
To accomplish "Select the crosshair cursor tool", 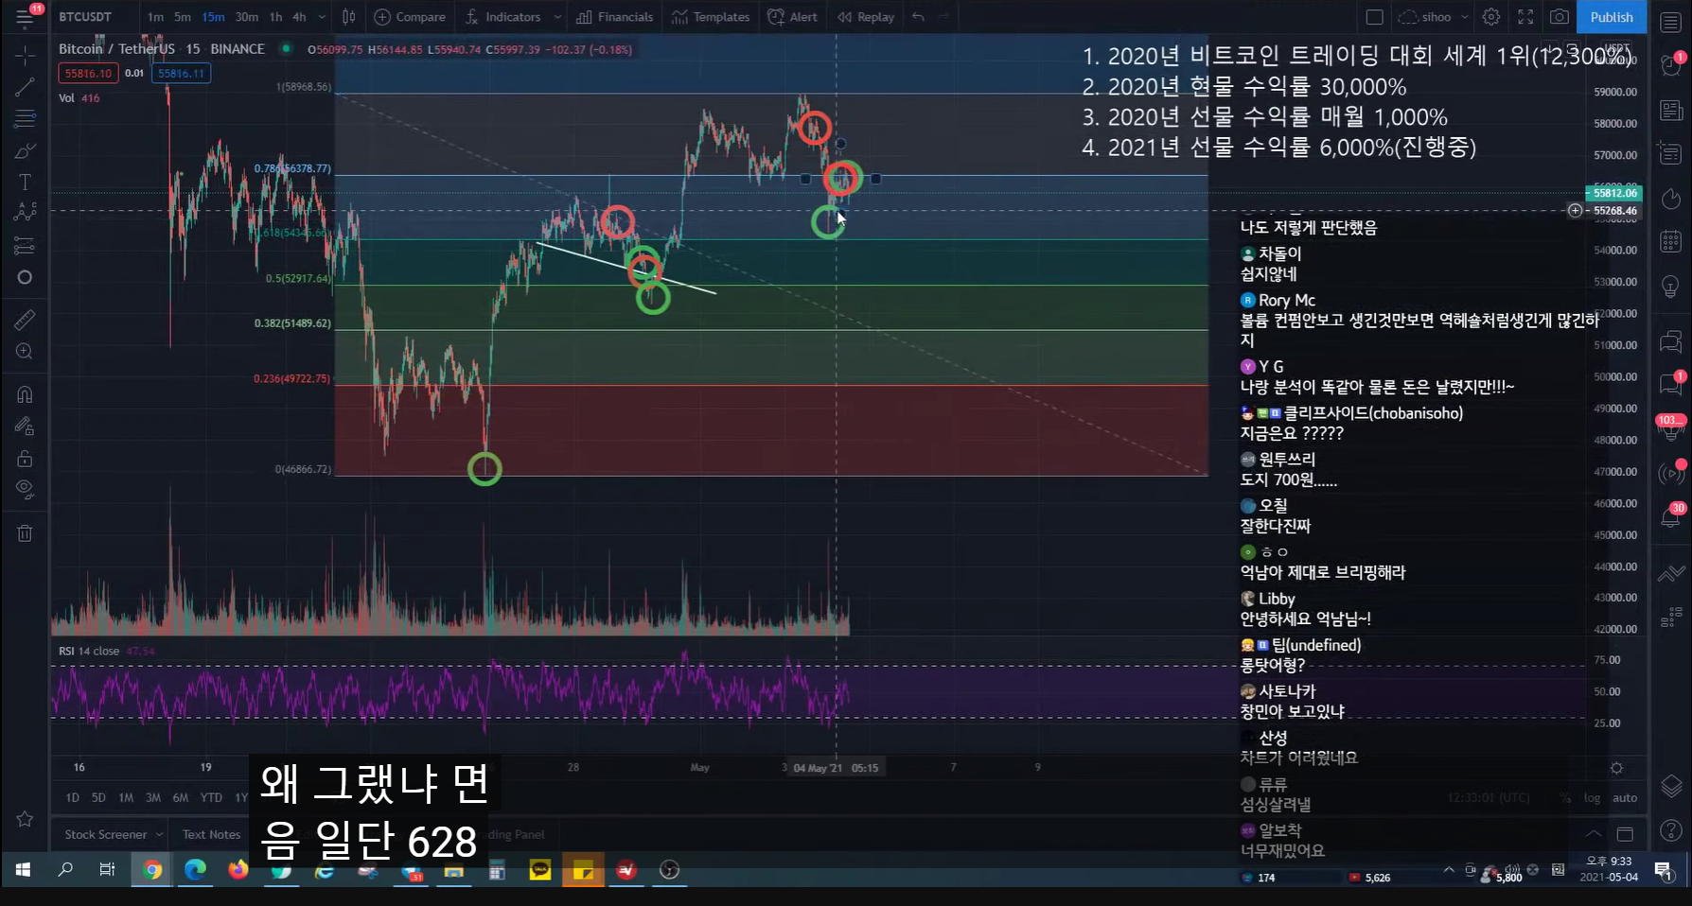I will (x=25, y=55).
